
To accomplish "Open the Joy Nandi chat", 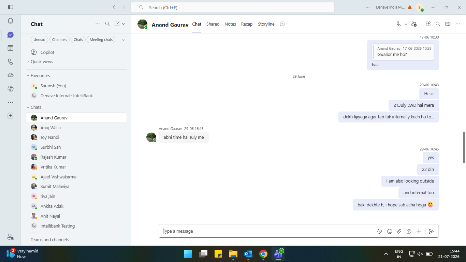I will 76,137.
